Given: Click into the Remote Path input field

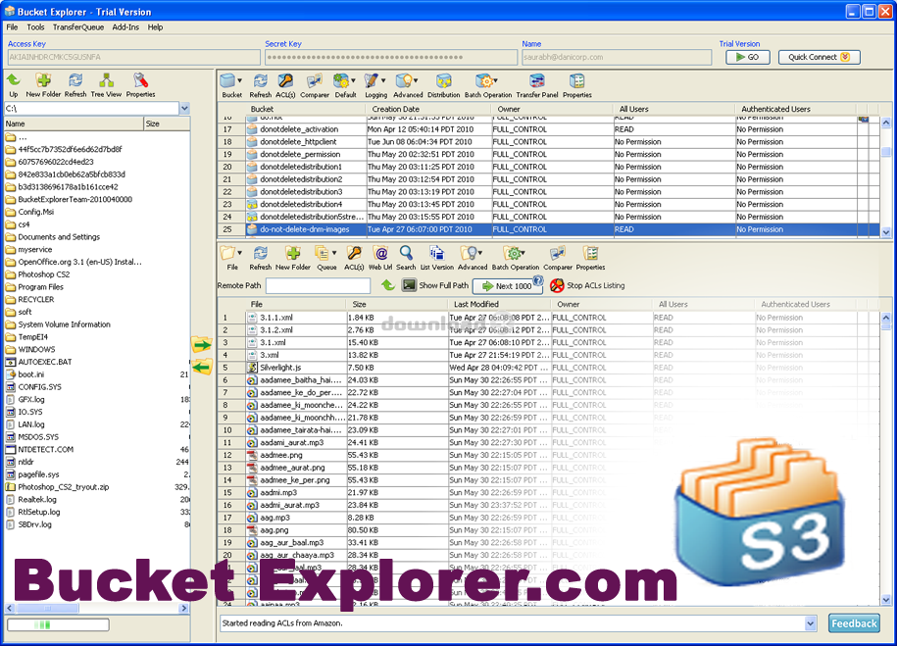Looking at the screenshot, I should [x=318, y=285].
